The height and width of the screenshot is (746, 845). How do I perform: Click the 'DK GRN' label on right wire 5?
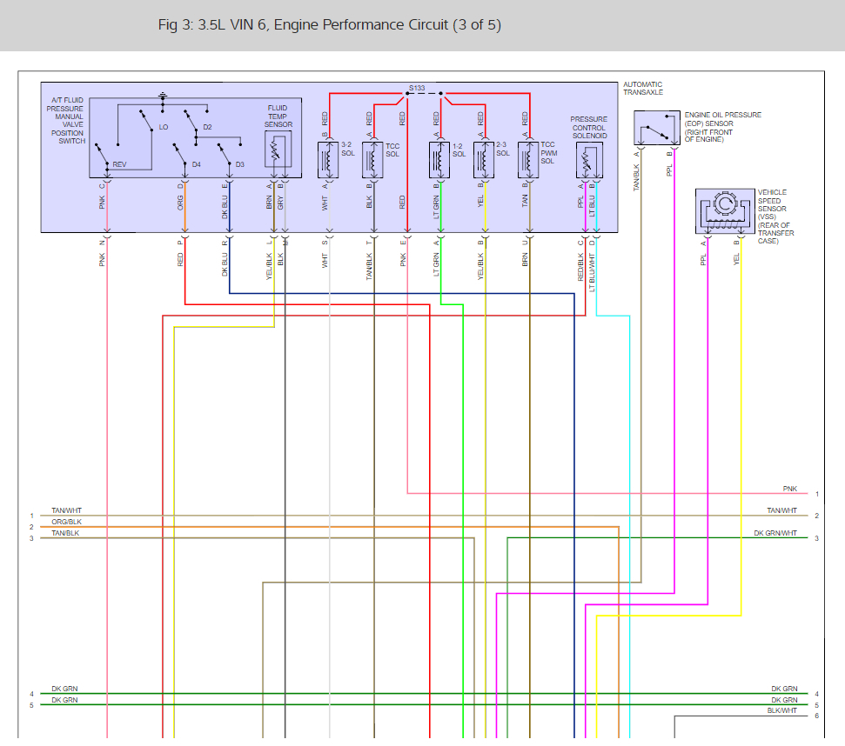click(x=784, y=700)
